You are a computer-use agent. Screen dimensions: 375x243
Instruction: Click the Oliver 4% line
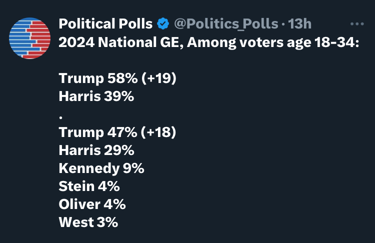tap(92, 204)
